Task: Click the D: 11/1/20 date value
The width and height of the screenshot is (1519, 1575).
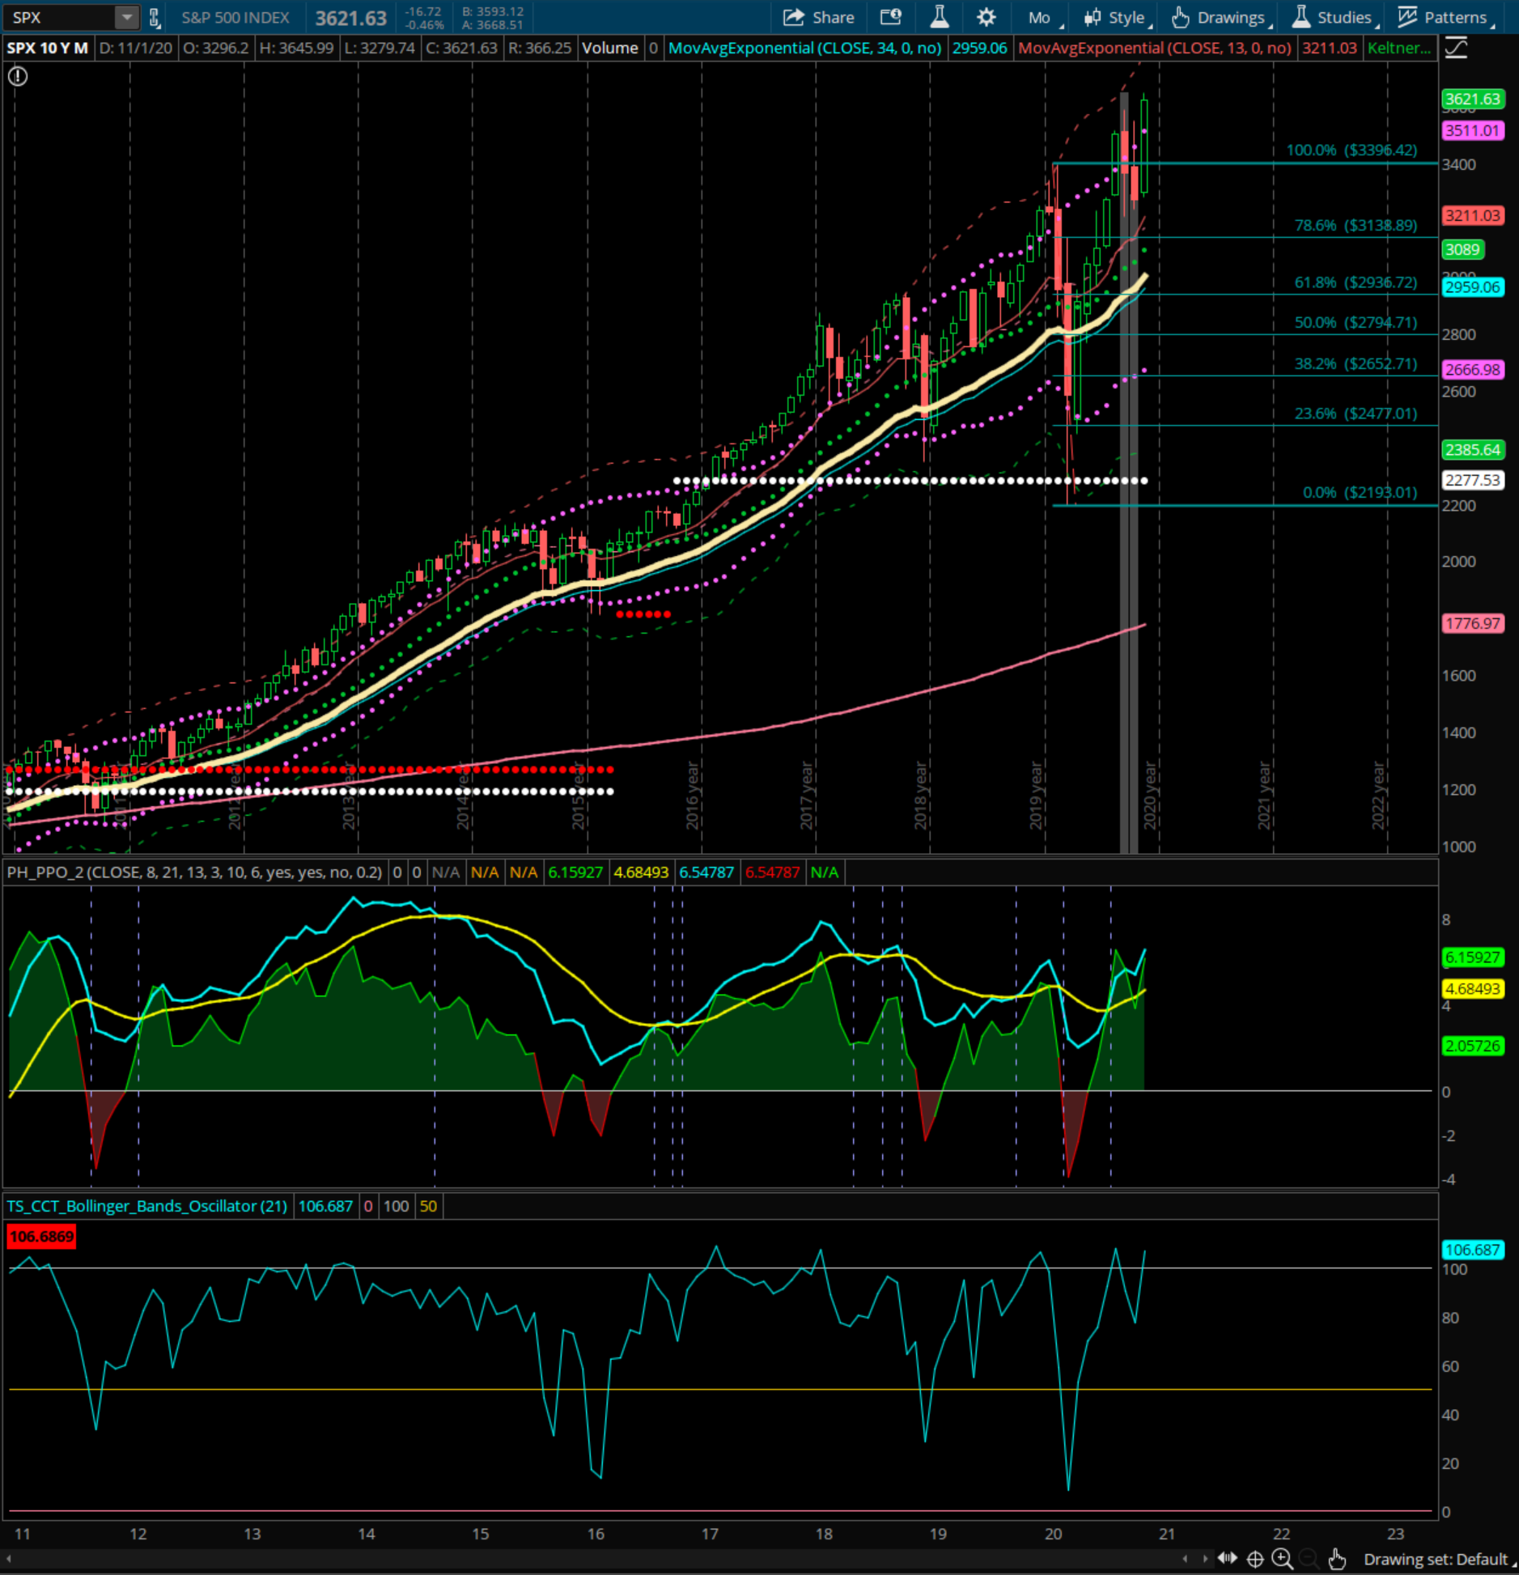Action: click(136, 48)
